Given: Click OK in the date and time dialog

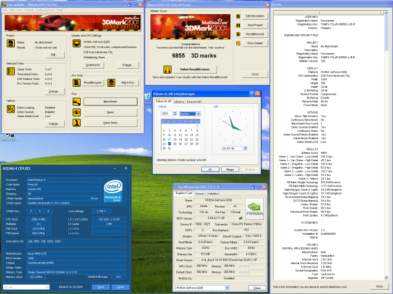Looking at the screenshot, I should click(x=210, y=169).
